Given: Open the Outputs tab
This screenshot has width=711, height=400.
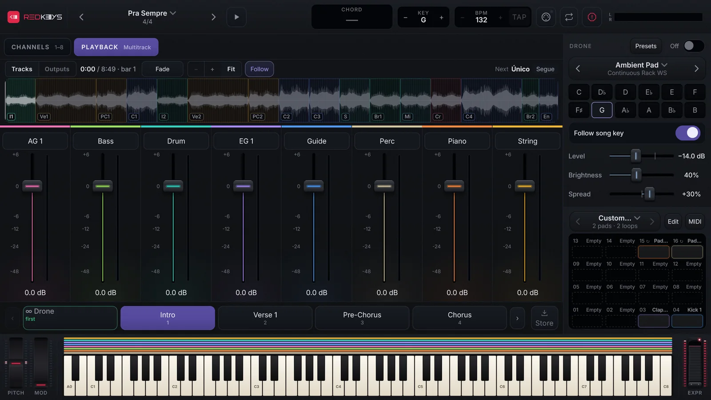Looking at the screenshot, I should [57, 69].
